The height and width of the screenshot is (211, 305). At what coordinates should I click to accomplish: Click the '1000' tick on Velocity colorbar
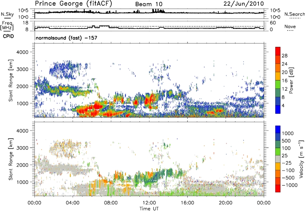pos(287,133)
